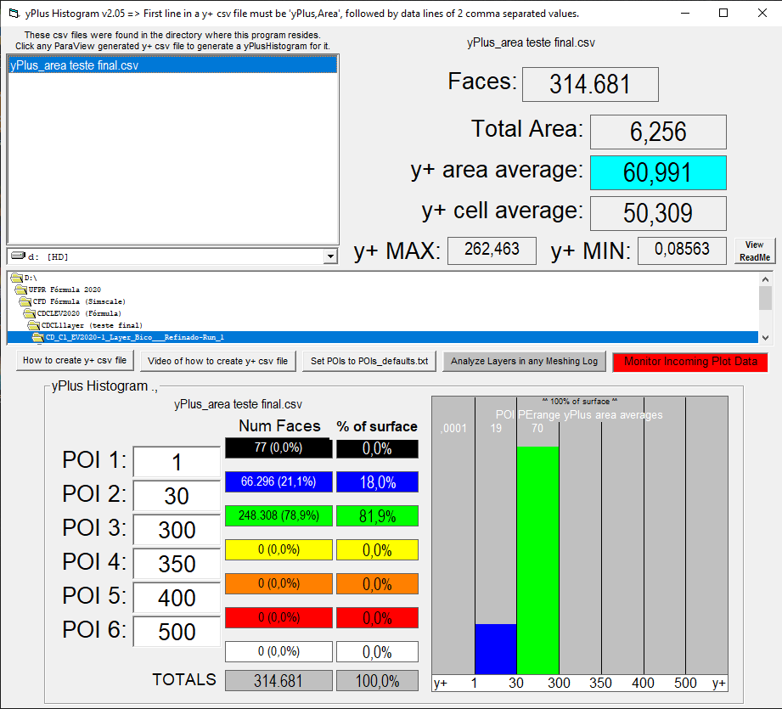Select yPlus_area teste final.csv in file list
The height and width of the screenshot is (709, 782).
tap(172, 65)
